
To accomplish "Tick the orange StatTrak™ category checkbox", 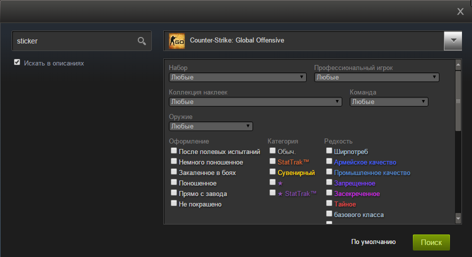I will point(272,161).
